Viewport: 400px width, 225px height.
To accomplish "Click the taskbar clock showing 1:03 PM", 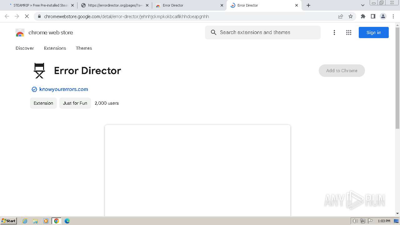I will coord(384,221).
